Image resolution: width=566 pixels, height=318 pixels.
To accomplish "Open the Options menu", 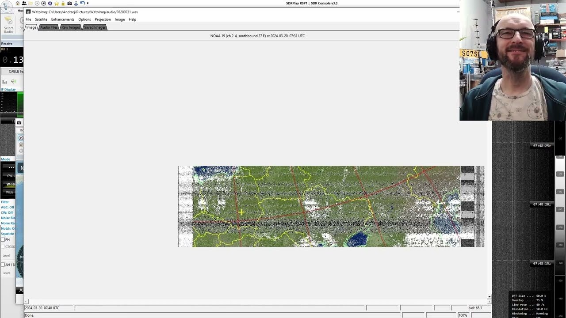I will click(x=84, y=19).
